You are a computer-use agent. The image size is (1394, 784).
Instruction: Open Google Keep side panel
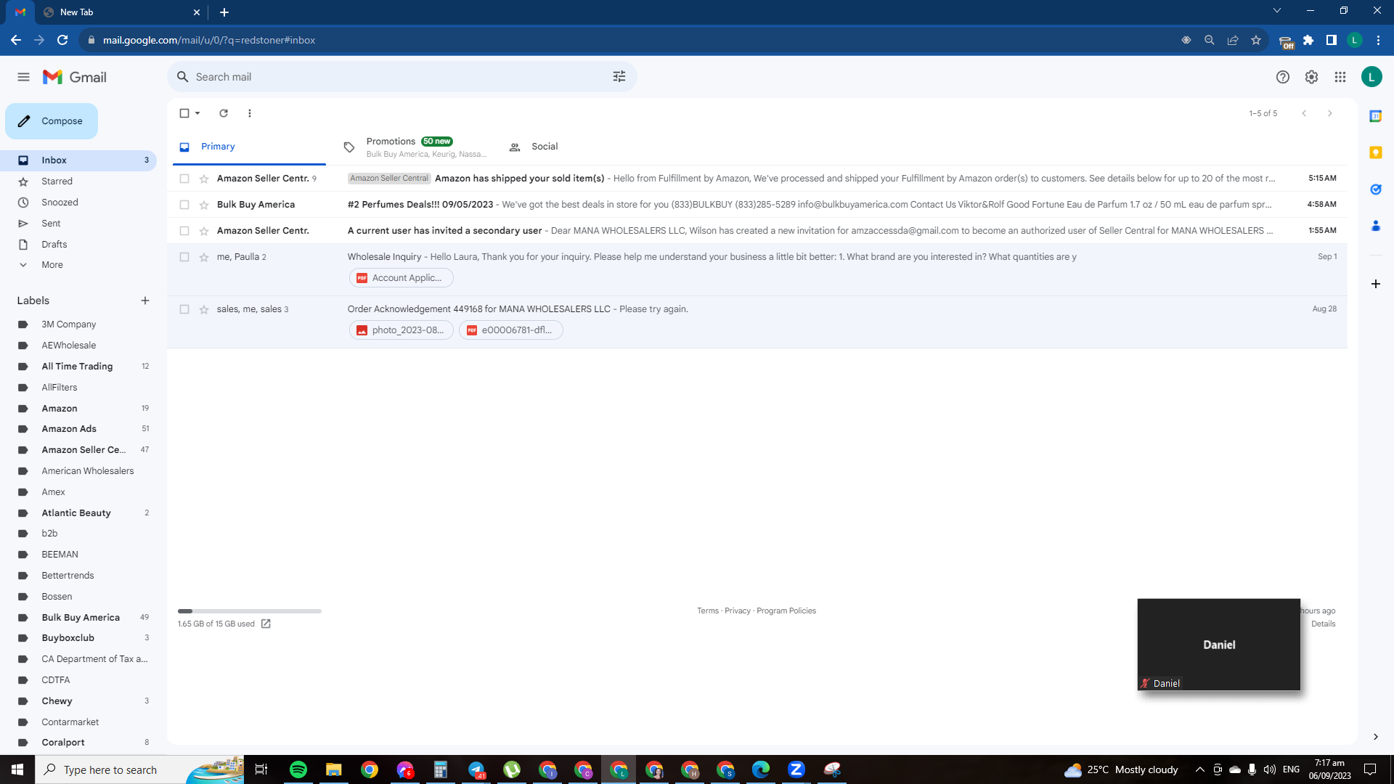click(x=1376, y=152)
